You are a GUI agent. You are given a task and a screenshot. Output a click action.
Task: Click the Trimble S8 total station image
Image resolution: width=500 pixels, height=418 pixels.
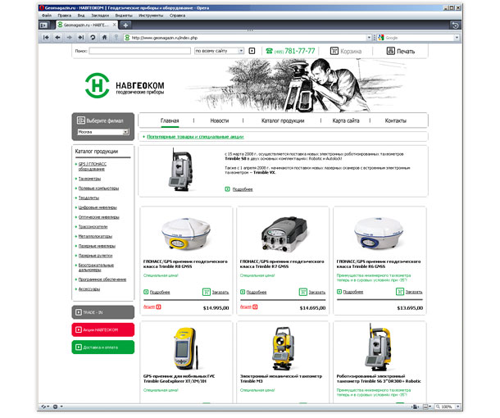coord(180,170)
